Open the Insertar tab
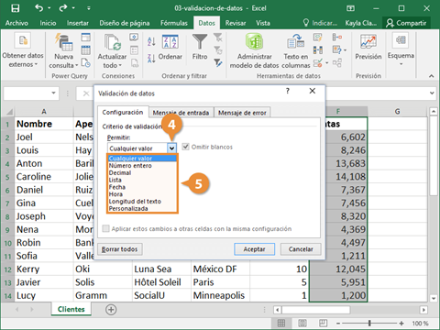The image size is (440, 330). pos(78,23)
